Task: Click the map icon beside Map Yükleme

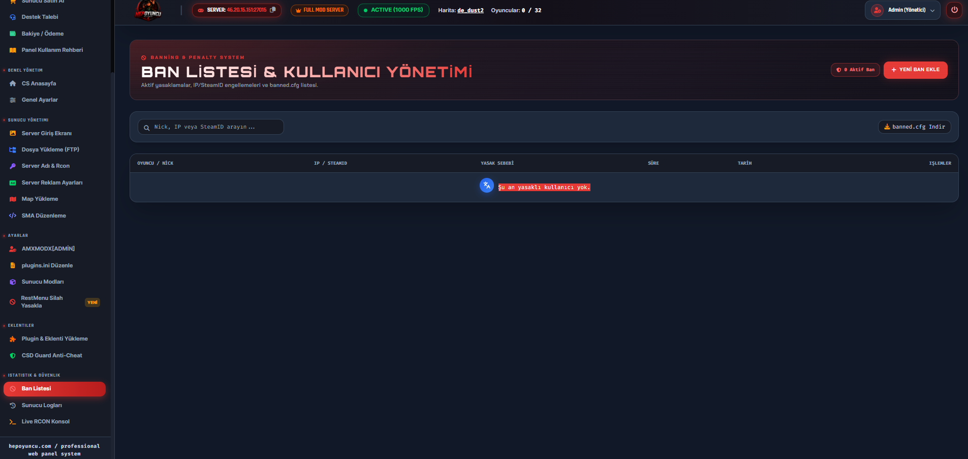Action: [x=13, y=199]
